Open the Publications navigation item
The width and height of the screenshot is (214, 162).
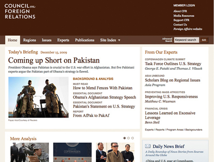(85, 40)
